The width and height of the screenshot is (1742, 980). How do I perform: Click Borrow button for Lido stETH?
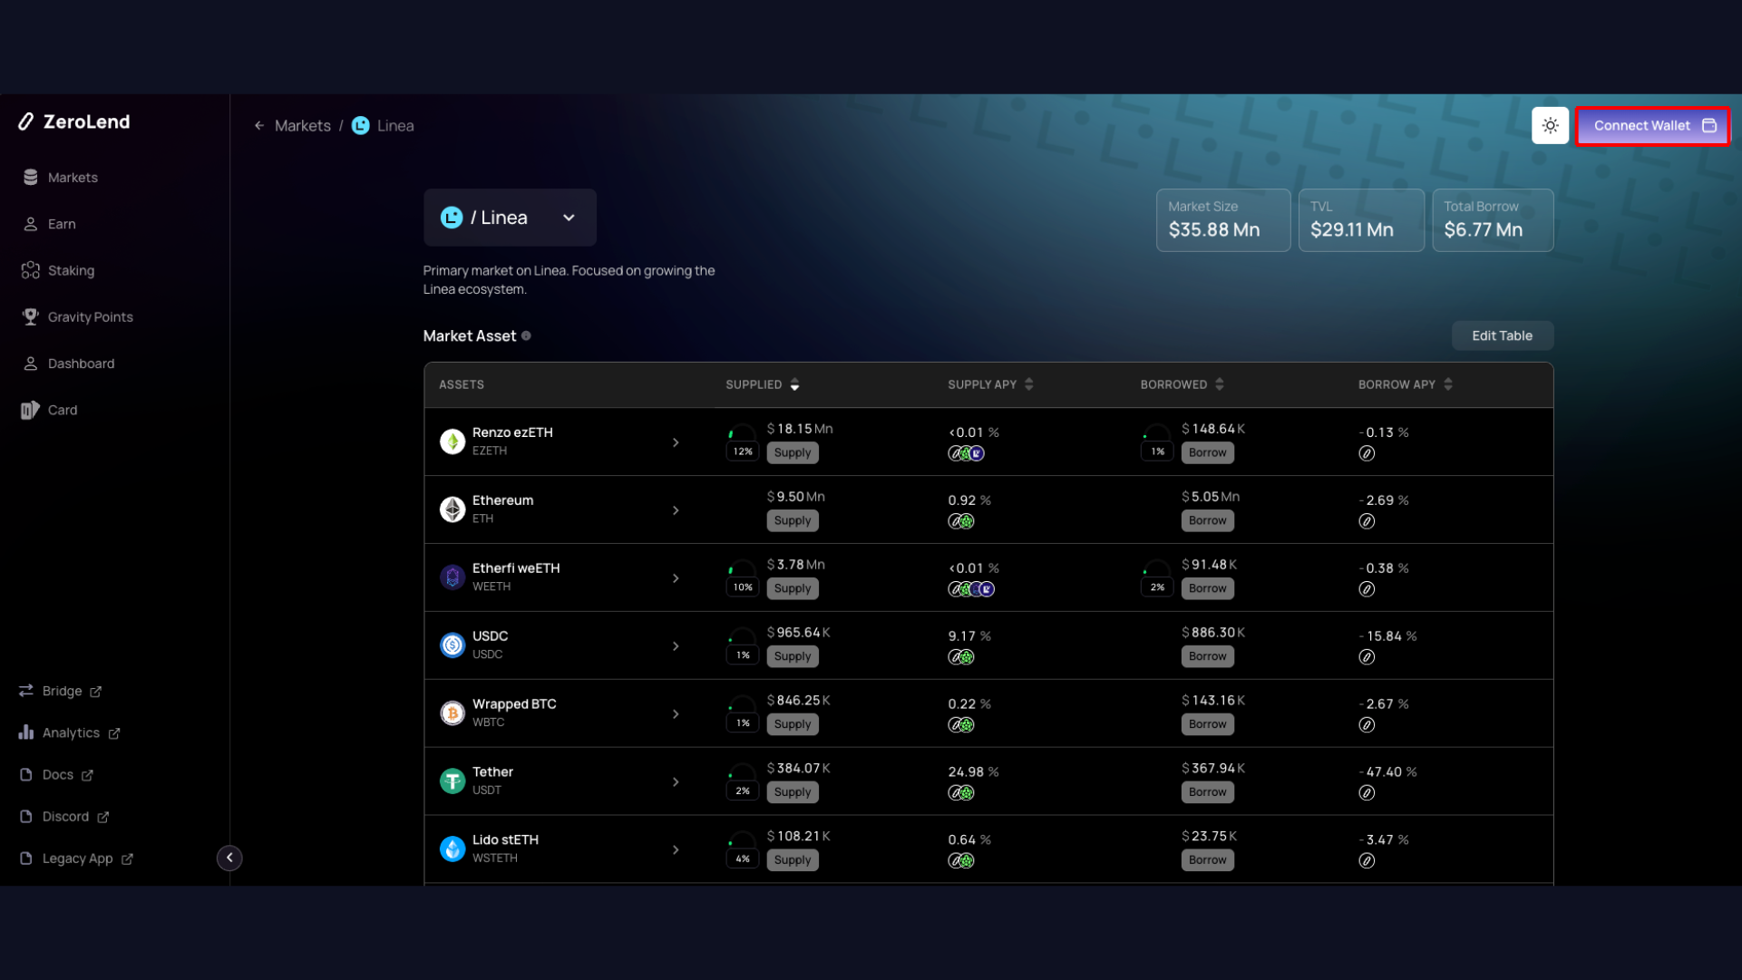1207,859
